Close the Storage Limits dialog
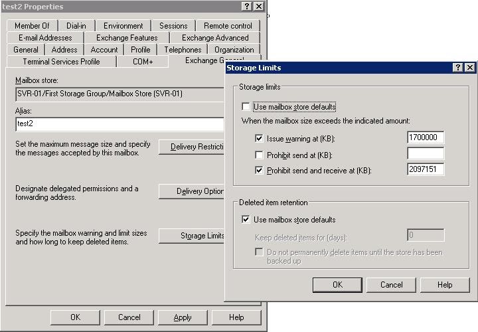Image resolution: width=478 pixels, height=332 pixels. pyautogui.click(x=470, y=67)
